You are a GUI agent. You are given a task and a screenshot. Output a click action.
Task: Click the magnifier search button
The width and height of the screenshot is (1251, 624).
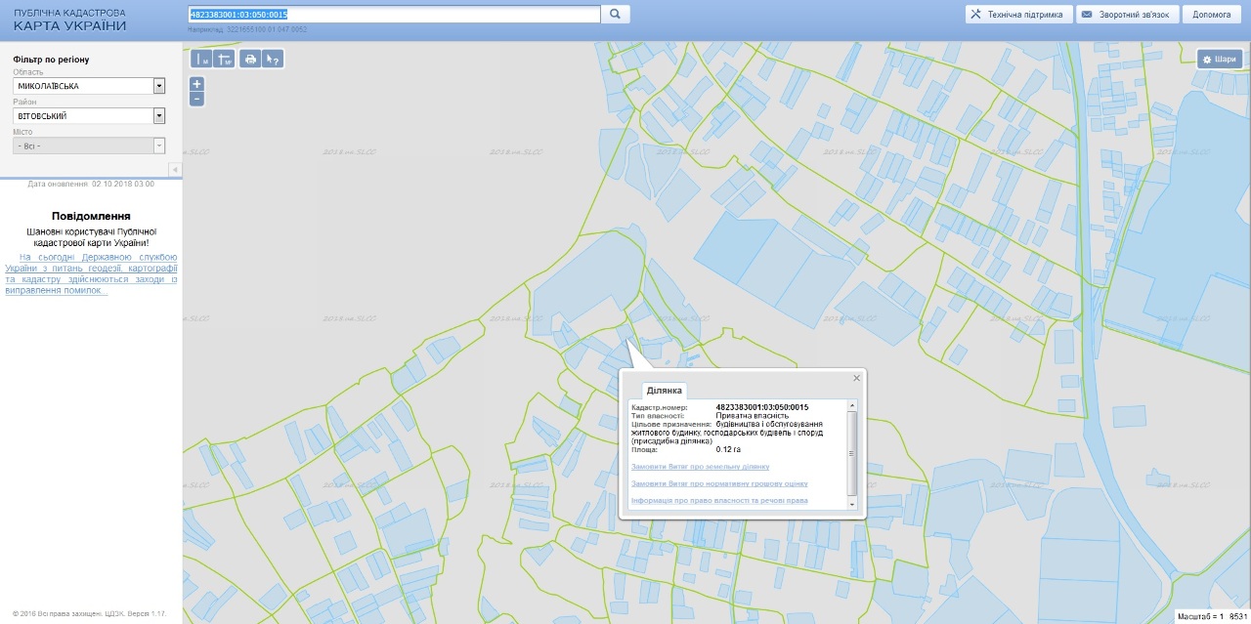pyautogui.click(x=615, y=15)
